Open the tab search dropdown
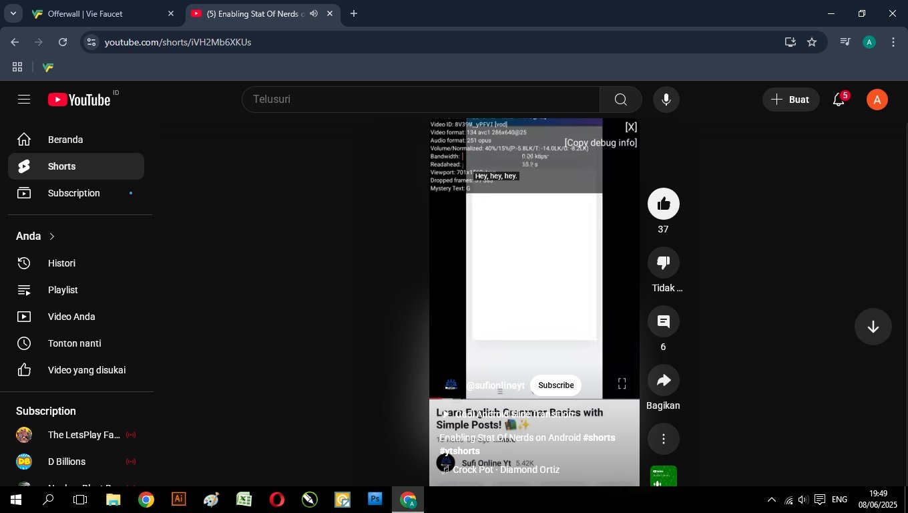The width and height of the screenshot is (908, 513). click(13, 13)
